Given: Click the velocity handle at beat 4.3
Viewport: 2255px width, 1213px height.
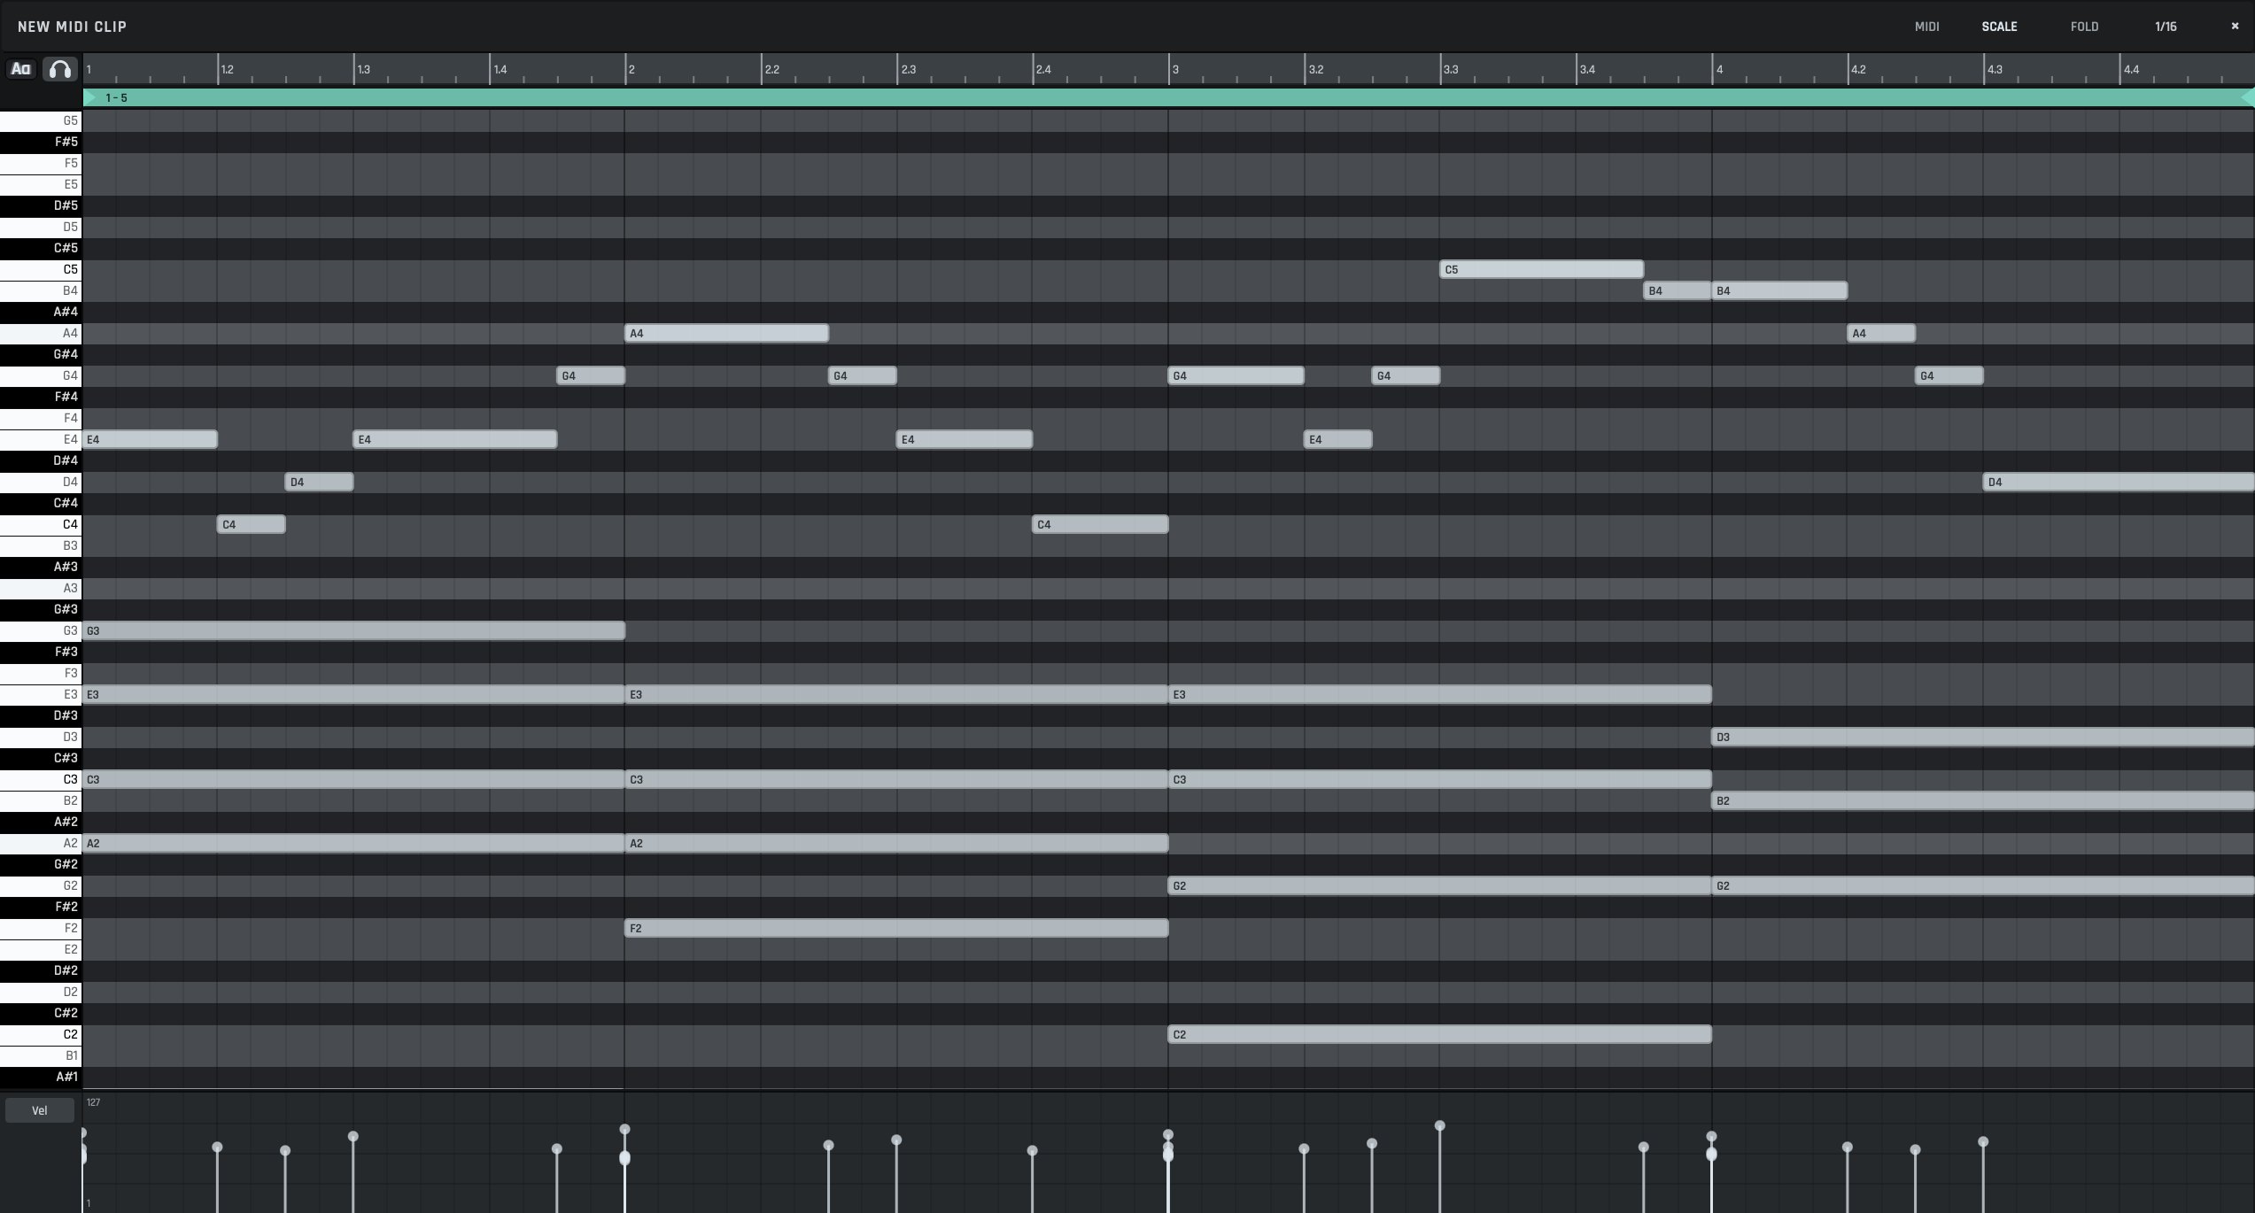Looking at the screenshot, I should coord(1983,1141).
